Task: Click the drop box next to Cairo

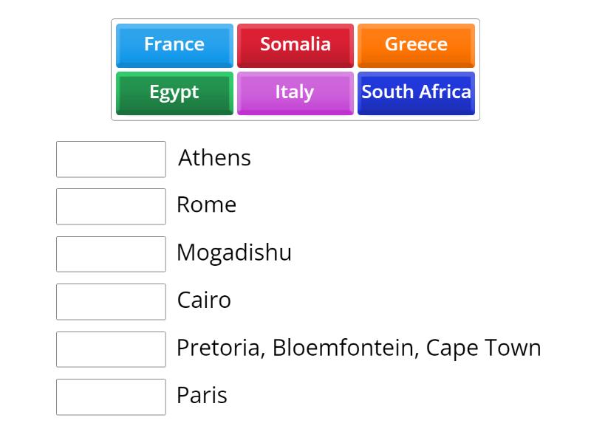Action: coord(111,301)
